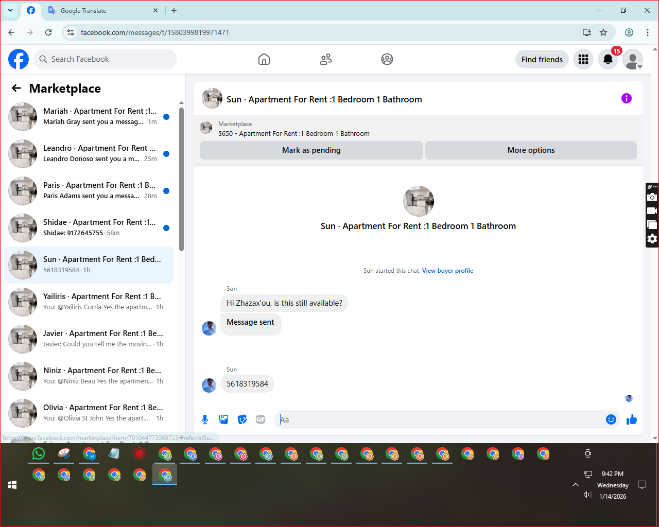Open Leandro Apartment For Rent conversation
The width and height of the screenshot is (659, 527).
click(x=89, y=154)
